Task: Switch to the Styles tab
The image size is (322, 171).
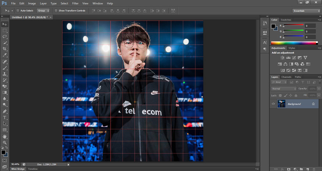Action: [291, 48]
